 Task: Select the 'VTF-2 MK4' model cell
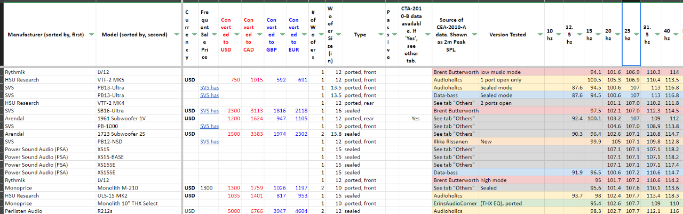point(140,103)
